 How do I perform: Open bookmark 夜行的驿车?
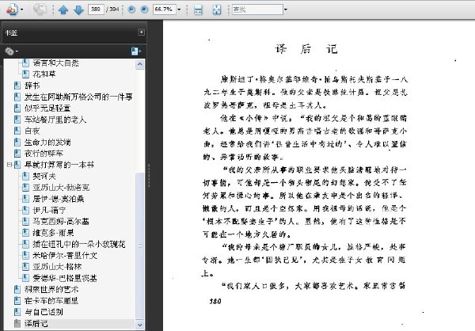[44, 154]
